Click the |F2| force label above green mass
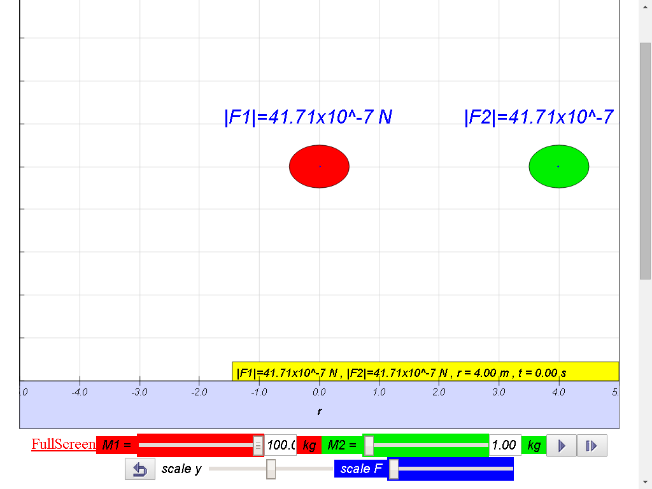The height and width of the screenshot is (489, 652). click(x=539, y=117)
